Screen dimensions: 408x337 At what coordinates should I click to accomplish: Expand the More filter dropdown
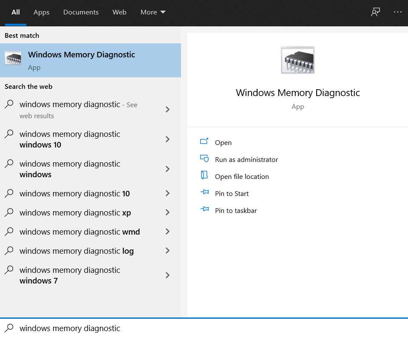tap(153, 12)
